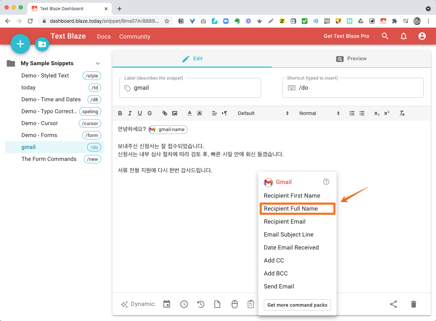
Task: Open text alignment options
Action: point(214,113)
